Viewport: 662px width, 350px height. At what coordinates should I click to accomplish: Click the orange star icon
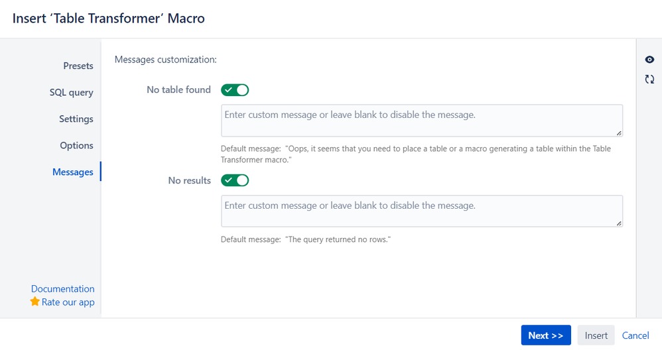35,302
